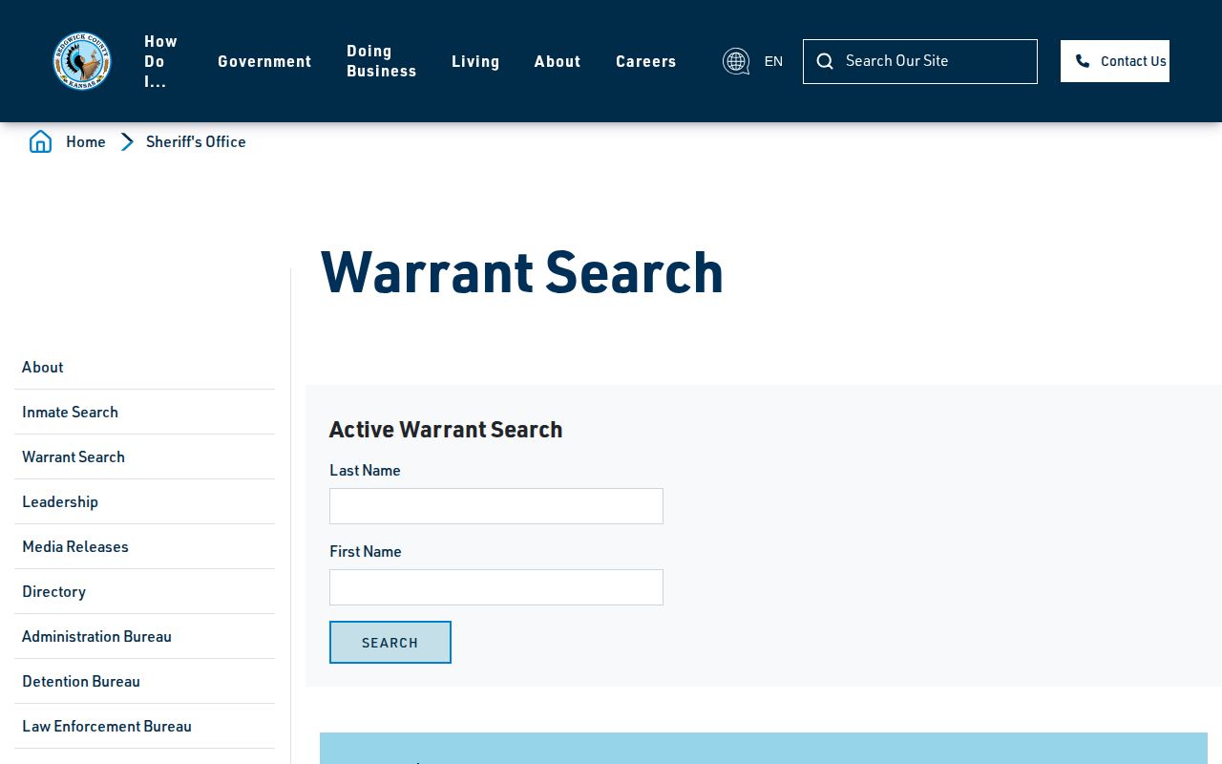Click the Contact Us button
This screenshot has width=1222, height=764.
1115,61
